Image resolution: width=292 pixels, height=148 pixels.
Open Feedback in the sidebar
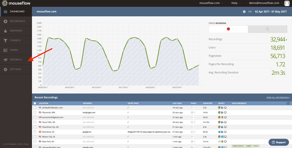click(x=16, y=60)
